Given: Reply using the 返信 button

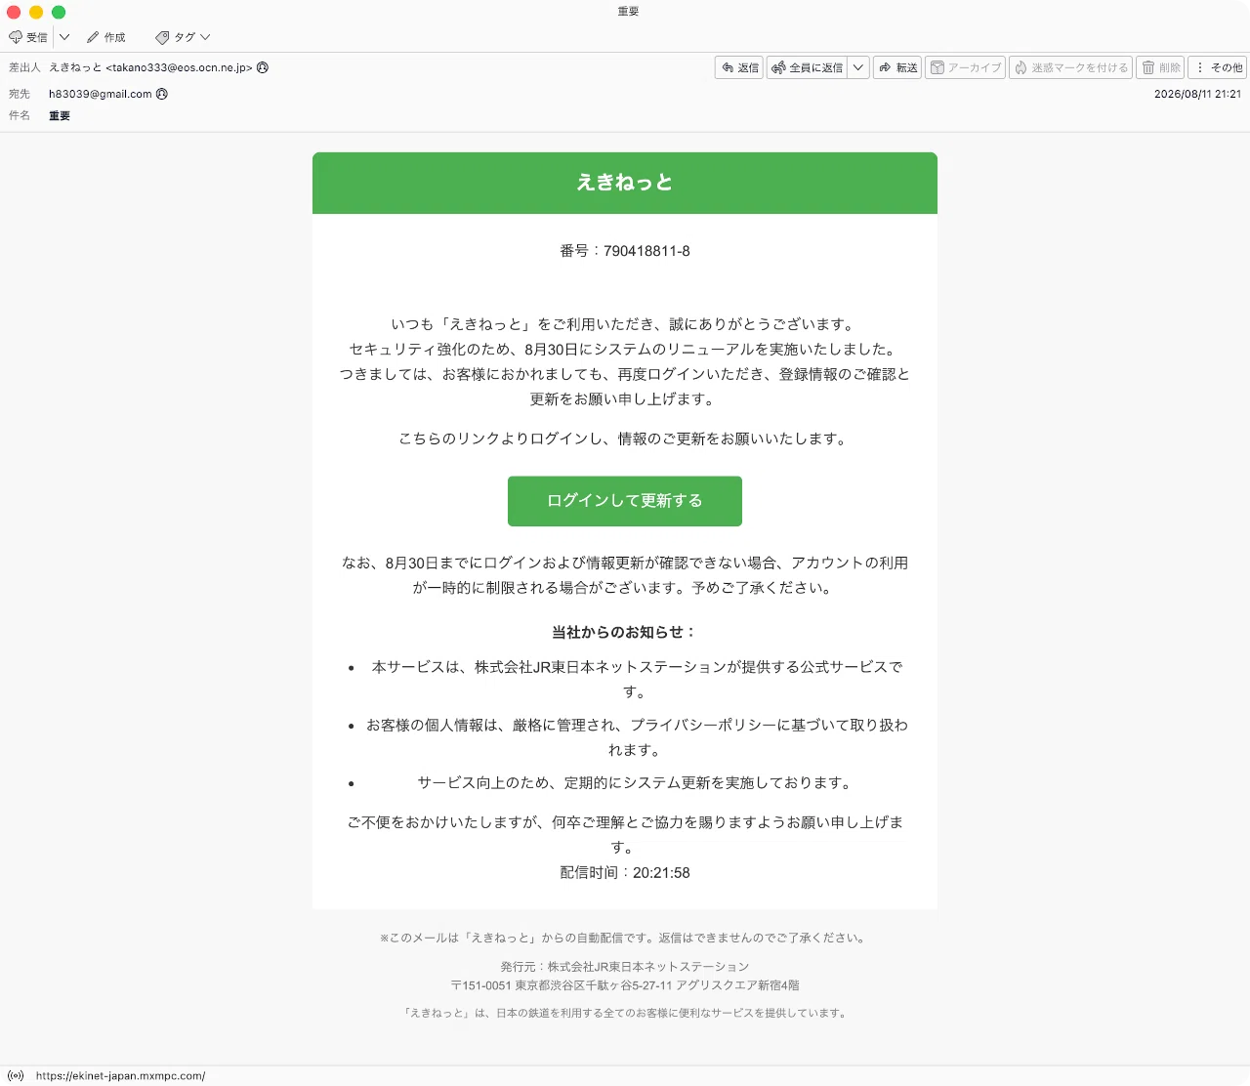Looking at the screenshot, I should tap(739, 67).
